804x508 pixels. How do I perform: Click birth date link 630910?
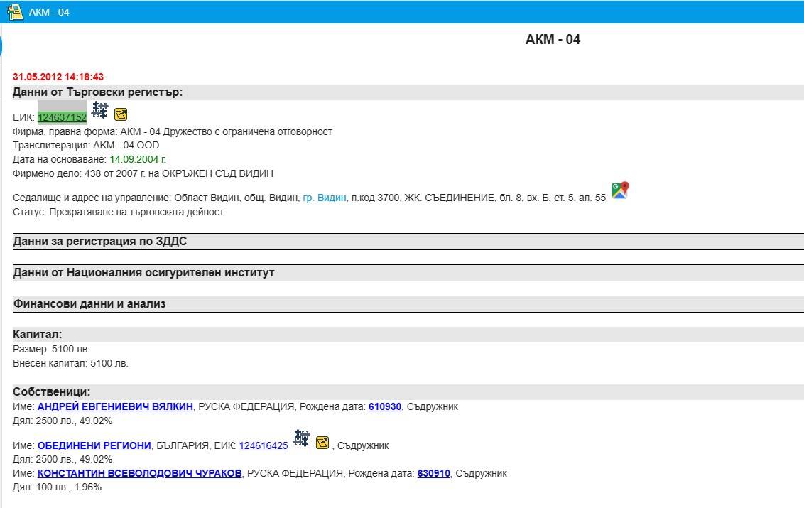pyautogui.click(x=433, y=473)
